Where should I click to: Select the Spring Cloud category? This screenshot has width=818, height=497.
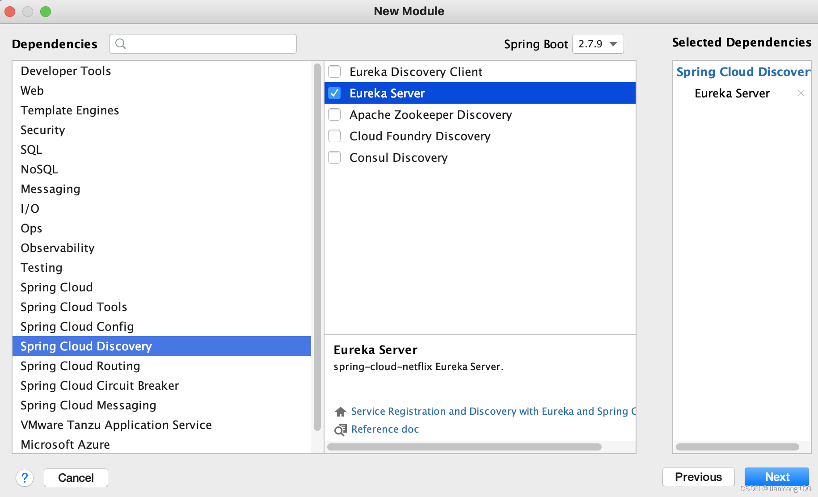[x=161, y=287]
